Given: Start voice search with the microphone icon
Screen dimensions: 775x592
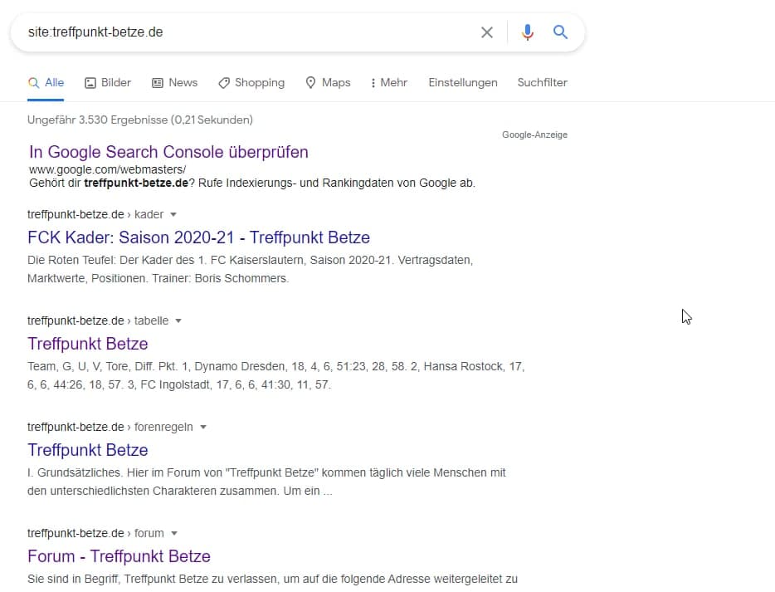Looking at the screenshot, I should 528,32.
